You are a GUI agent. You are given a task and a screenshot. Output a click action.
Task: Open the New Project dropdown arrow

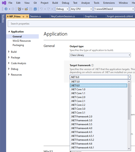click(23, 9)
